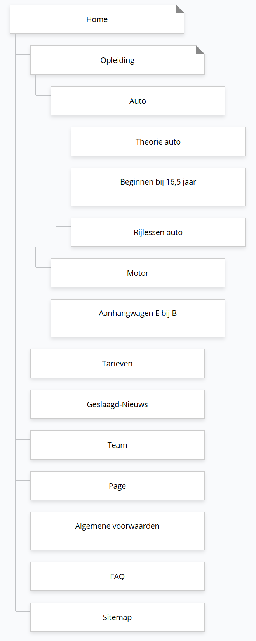Open the Home page node
This screenshot has height=641, width=256.
tap(97, 19)
